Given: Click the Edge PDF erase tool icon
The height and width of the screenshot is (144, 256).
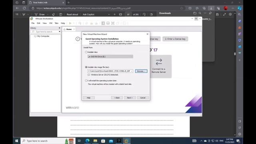Looking at the screenshot, I should [x=53, y=14].
